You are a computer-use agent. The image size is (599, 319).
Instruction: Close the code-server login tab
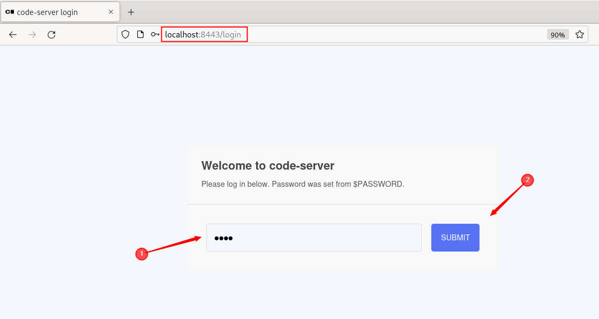[x=111, y=12]
